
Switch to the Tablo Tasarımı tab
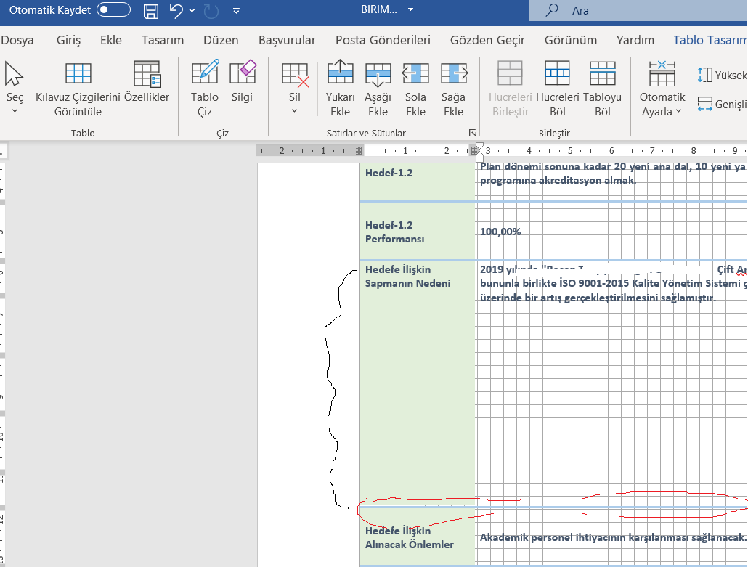[710, 40]
